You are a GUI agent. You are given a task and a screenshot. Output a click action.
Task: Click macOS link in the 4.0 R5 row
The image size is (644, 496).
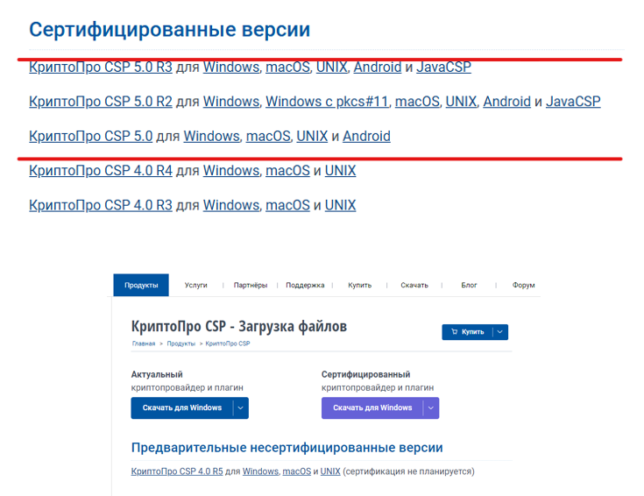296,471
